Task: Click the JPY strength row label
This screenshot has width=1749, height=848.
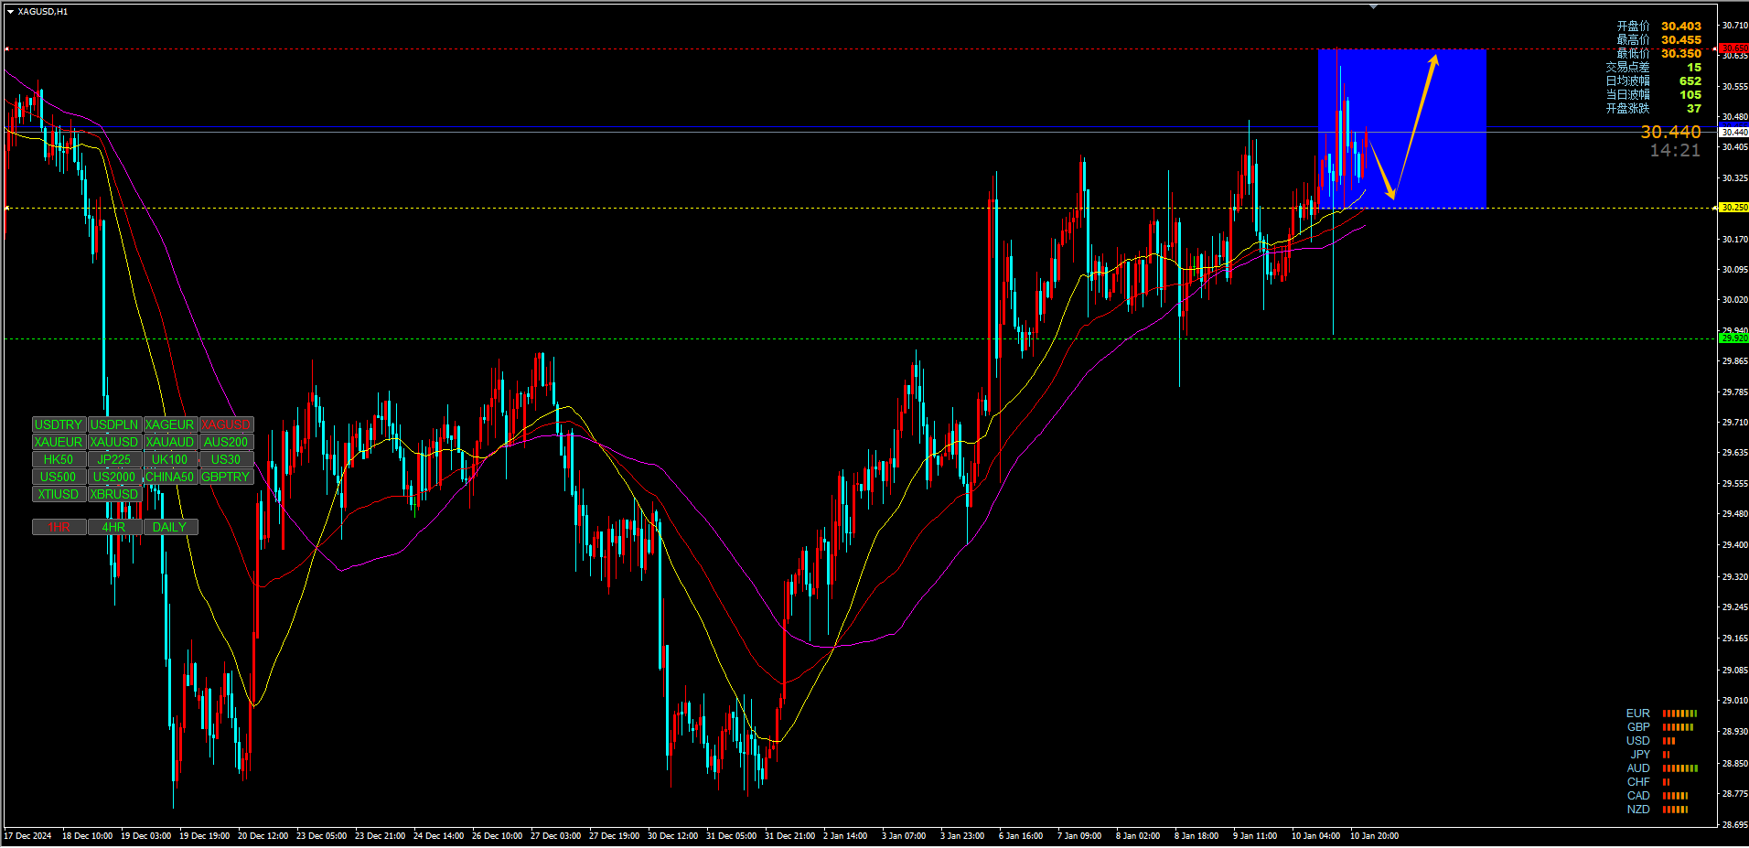Action: click(x=1640, y=755)
